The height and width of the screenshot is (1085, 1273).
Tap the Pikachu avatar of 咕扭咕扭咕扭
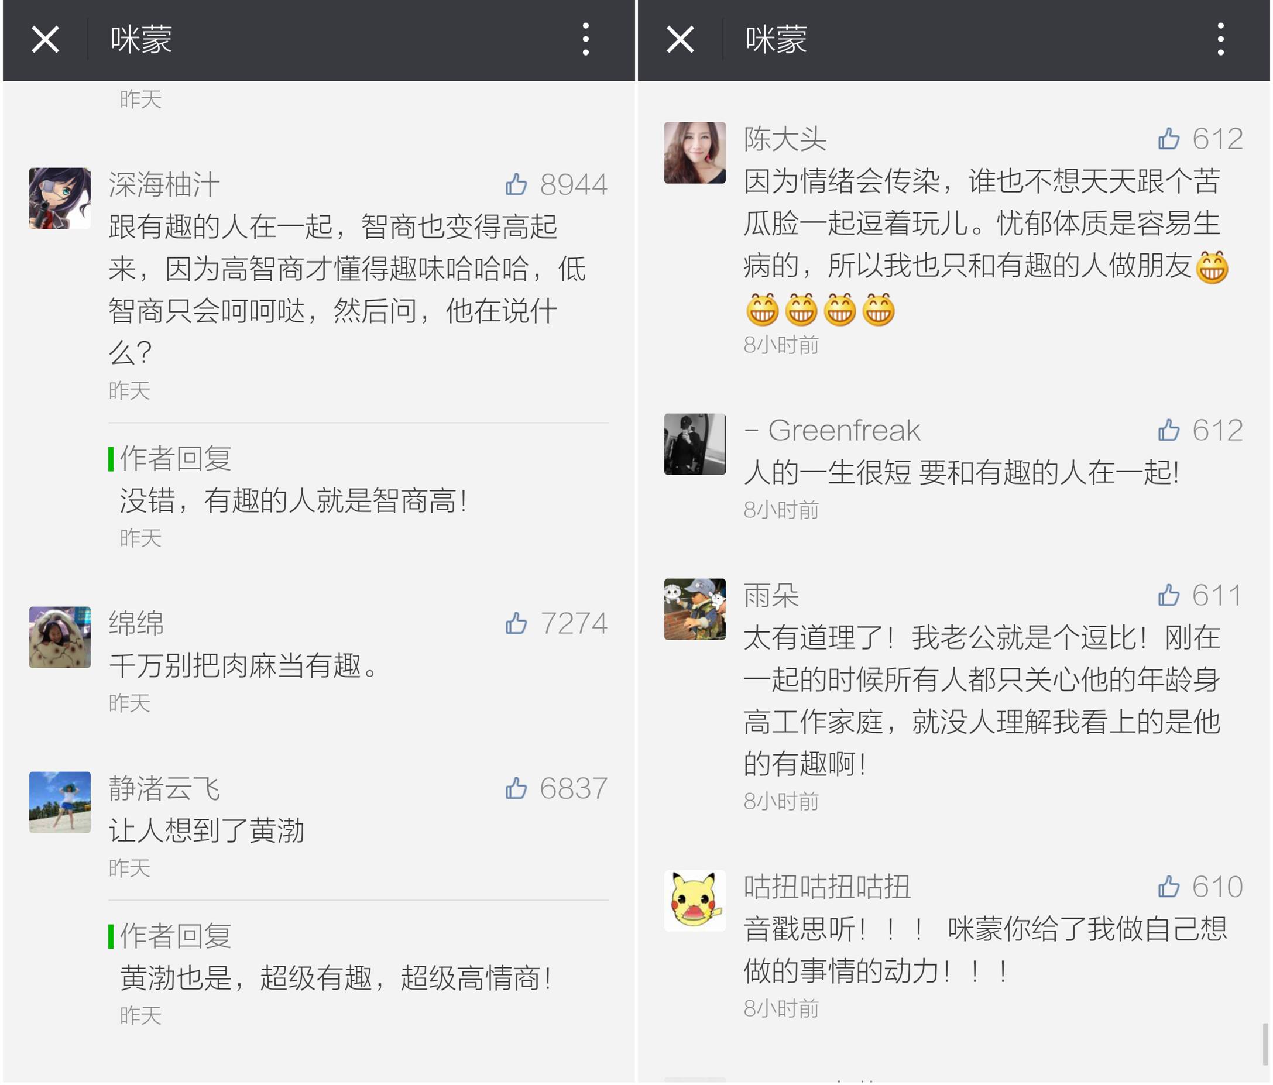[x=695, y=900]
